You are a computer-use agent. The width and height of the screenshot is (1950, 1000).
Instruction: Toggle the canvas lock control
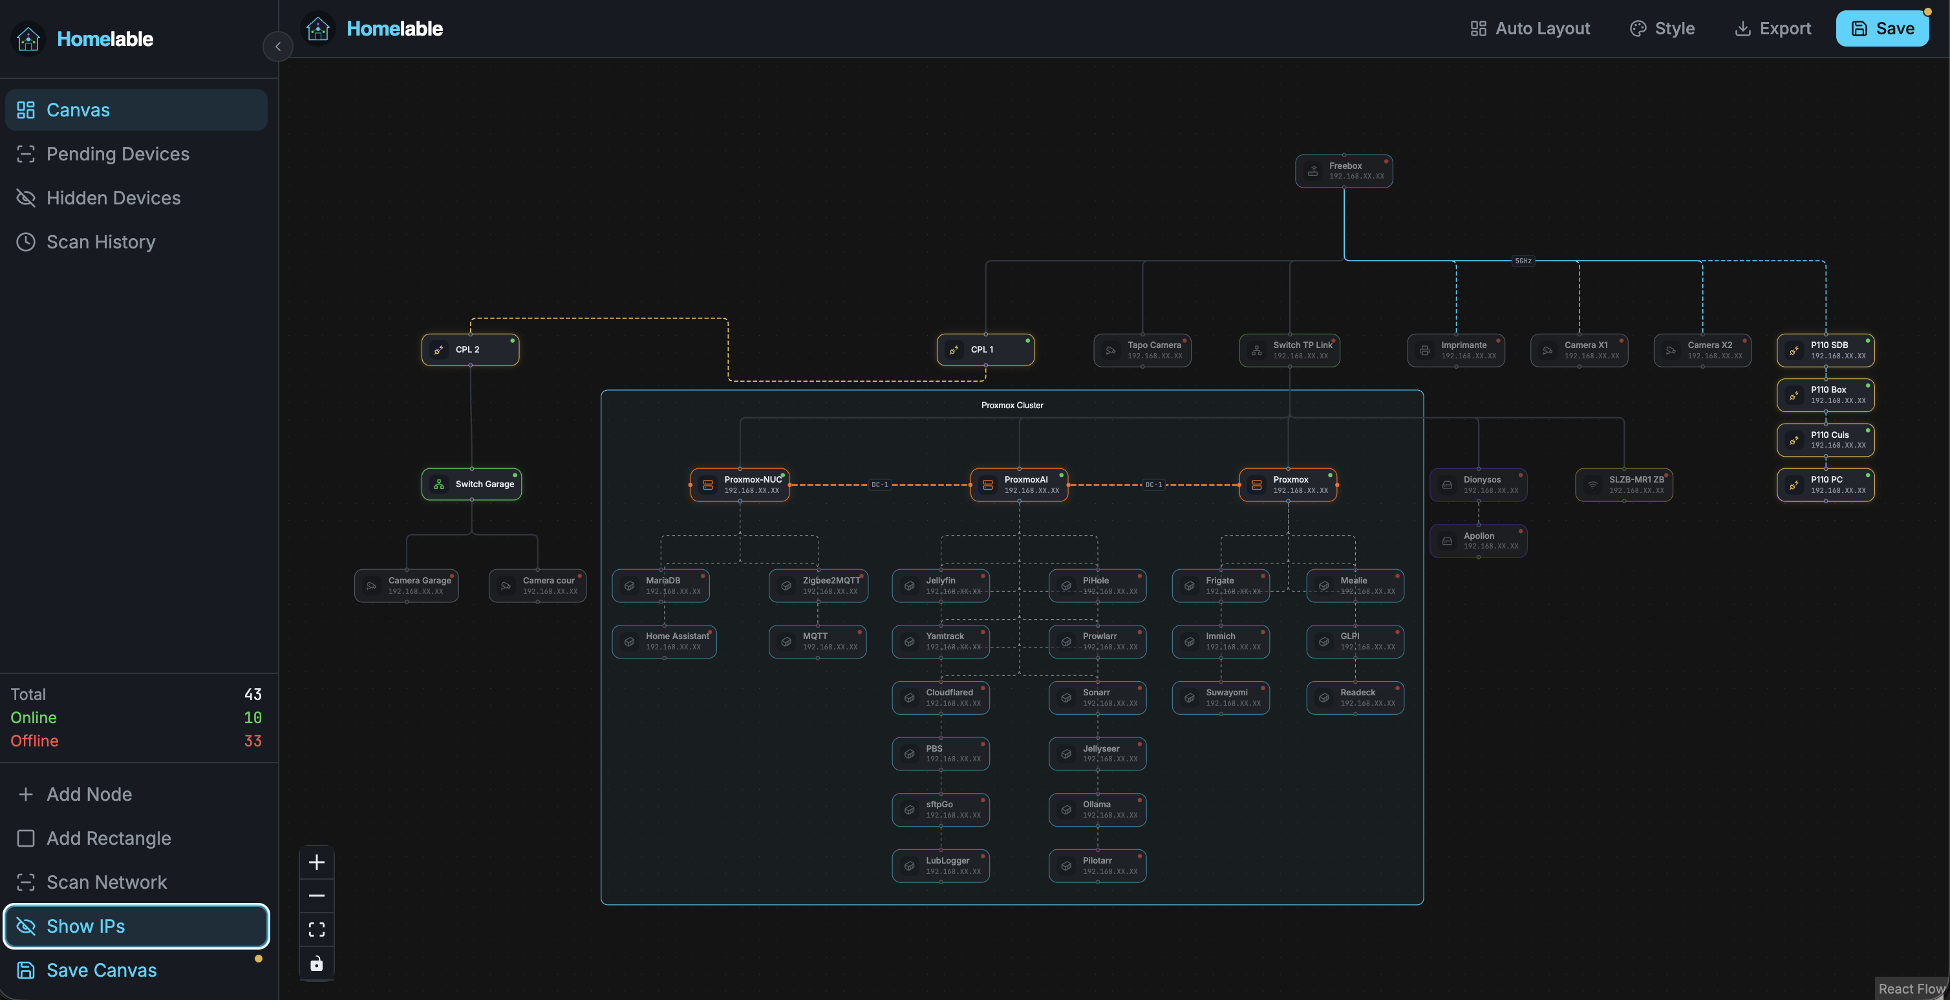click(x=316, y=963)
